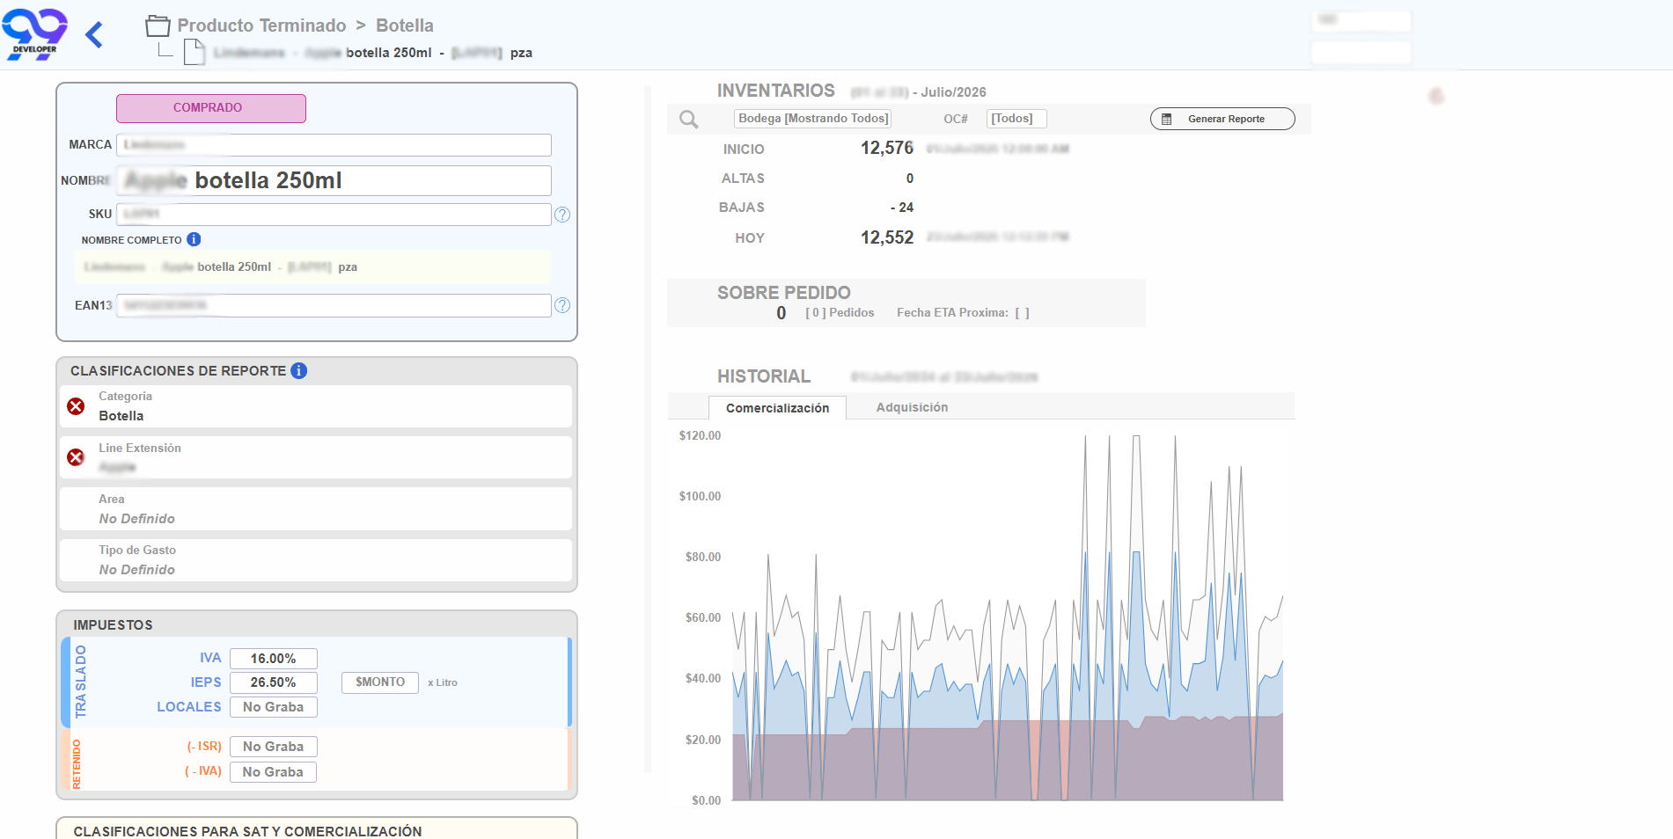This screenshot has width=1673, height=839.
Task: Go back with the blue chevron arrow
Action: pos(94,35)
